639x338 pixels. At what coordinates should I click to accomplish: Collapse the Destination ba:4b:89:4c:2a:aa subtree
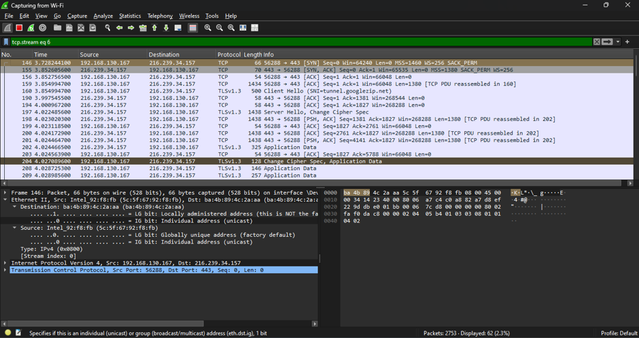(x=15, y=207)
